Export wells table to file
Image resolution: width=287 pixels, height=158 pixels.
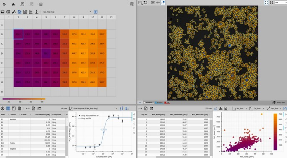[34, 108]
